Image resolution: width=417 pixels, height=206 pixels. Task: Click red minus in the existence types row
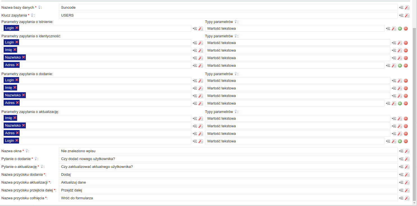pyautogui.click(x=406, y=29)
